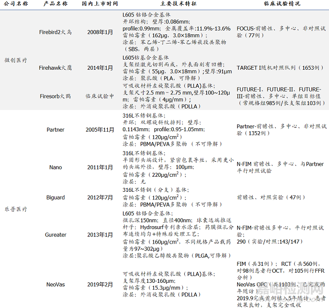Select the 乐普医疗 company cell

tap(16, 209)
